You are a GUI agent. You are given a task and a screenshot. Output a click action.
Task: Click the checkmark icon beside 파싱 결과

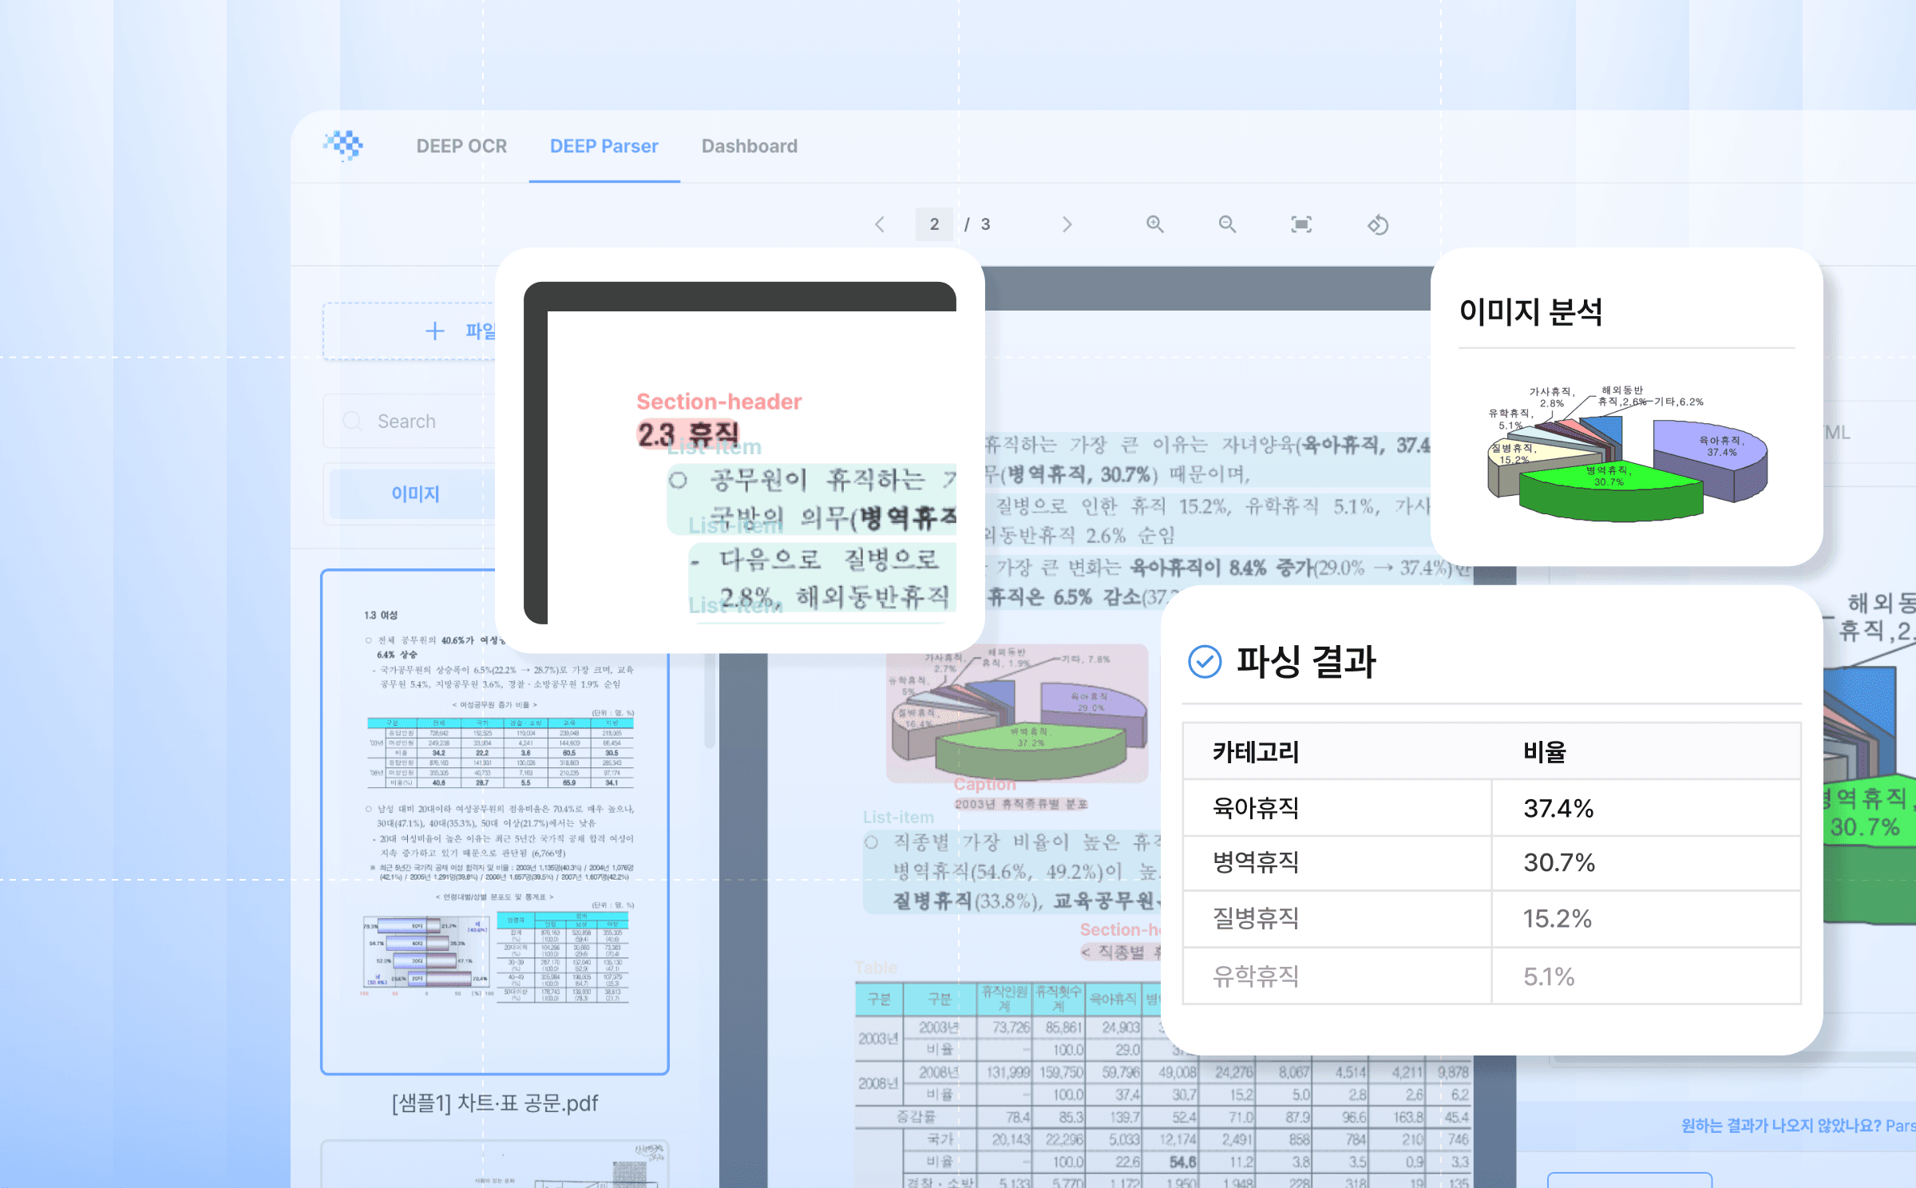[1204, 661]
